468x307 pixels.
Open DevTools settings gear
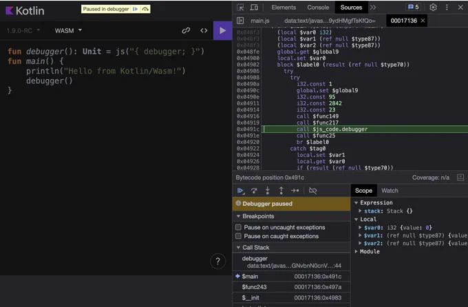(x=433, y=8)
